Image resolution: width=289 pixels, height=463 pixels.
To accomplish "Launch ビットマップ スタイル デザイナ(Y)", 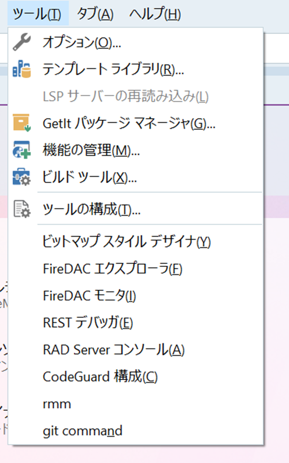I will (x=127, y=242).
